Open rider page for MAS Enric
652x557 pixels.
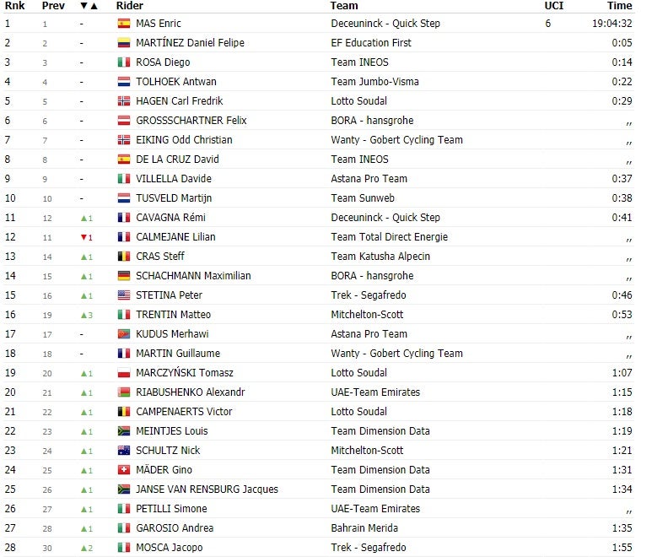coord(159,24)
